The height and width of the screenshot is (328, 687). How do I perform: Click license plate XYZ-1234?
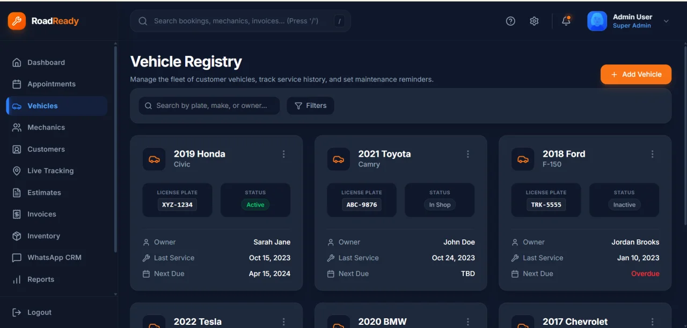[177, 205]
